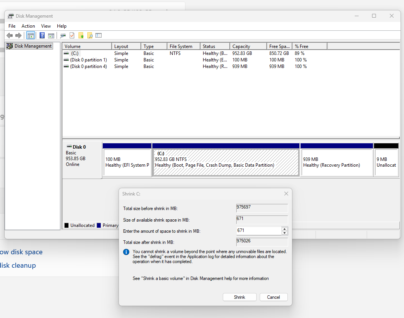Screen dimensions: 404x318
Task: Click the Properties checkmark page icon
Action: [x=72, y=35]
